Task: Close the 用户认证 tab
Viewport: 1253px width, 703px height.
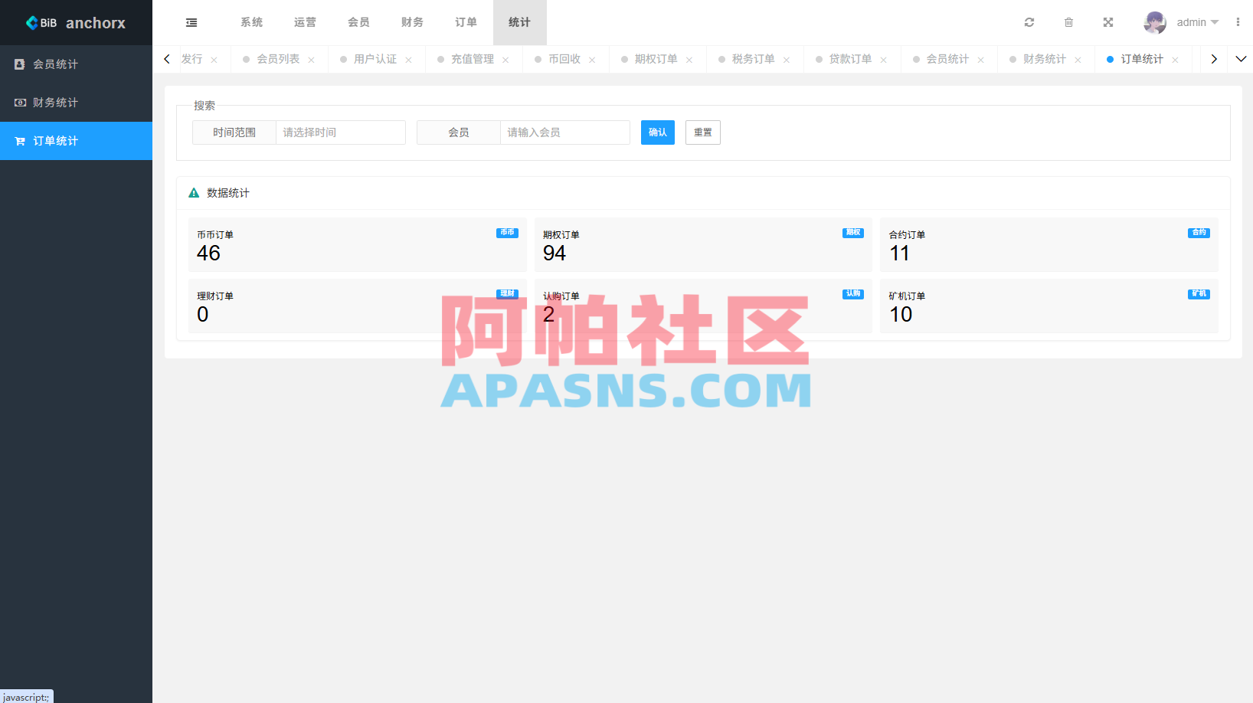Action: click(408, 60)
